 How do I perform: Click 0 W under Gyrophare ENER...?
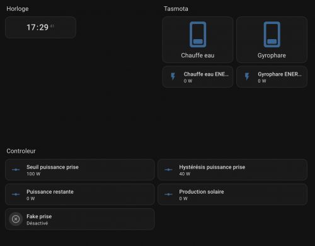point(262,81)
